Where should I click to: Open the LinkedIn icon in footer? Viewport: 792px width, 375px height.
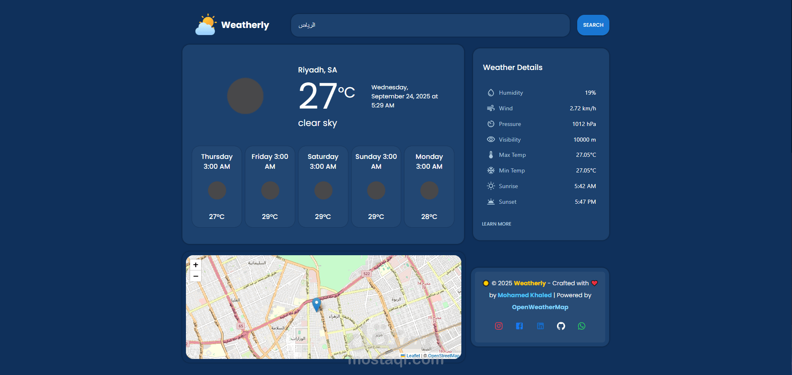(540, 326)
